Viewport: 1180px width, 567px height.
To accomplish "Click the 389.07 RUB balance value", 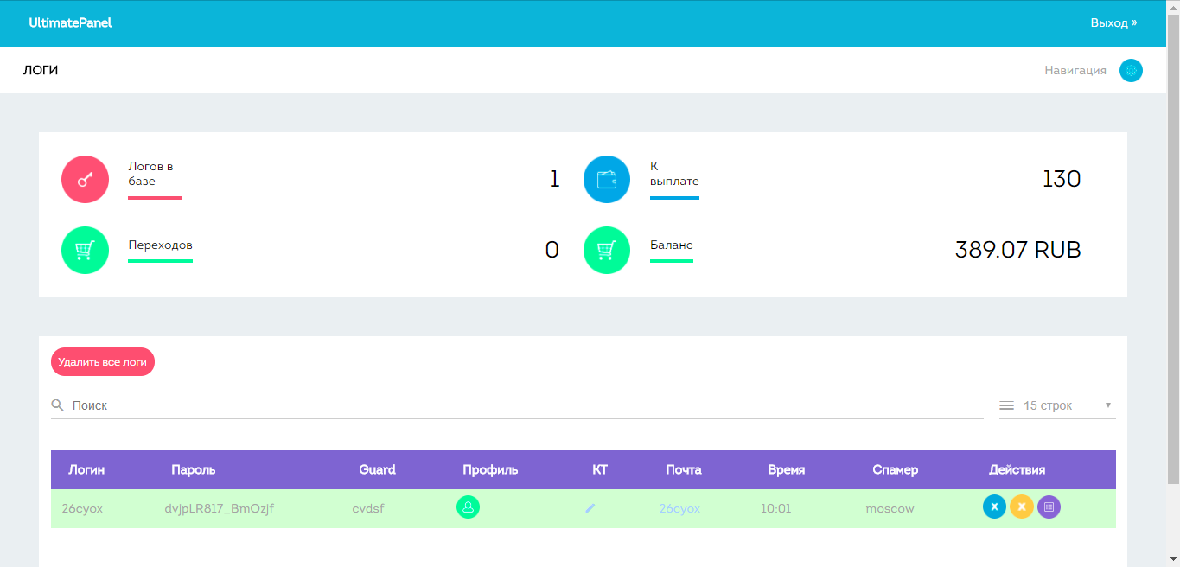I will [x=1018, y=250].
